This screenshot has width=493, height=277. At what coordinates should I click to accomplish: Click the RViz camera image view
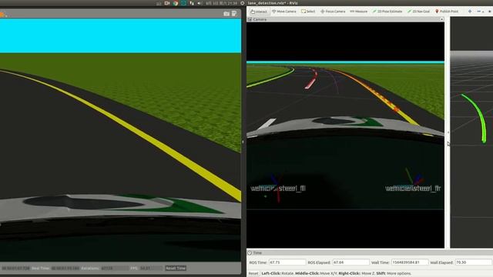click(345, 135)
